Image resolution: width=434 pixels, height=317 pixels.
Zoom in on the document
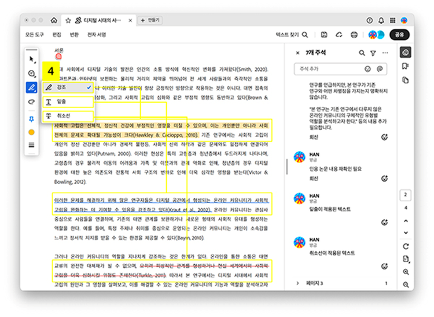[406, 272]
